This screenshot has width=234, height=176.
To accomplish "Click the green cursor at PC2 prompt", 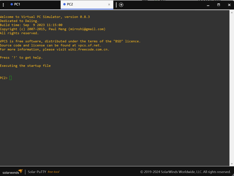I will (11, 78).
